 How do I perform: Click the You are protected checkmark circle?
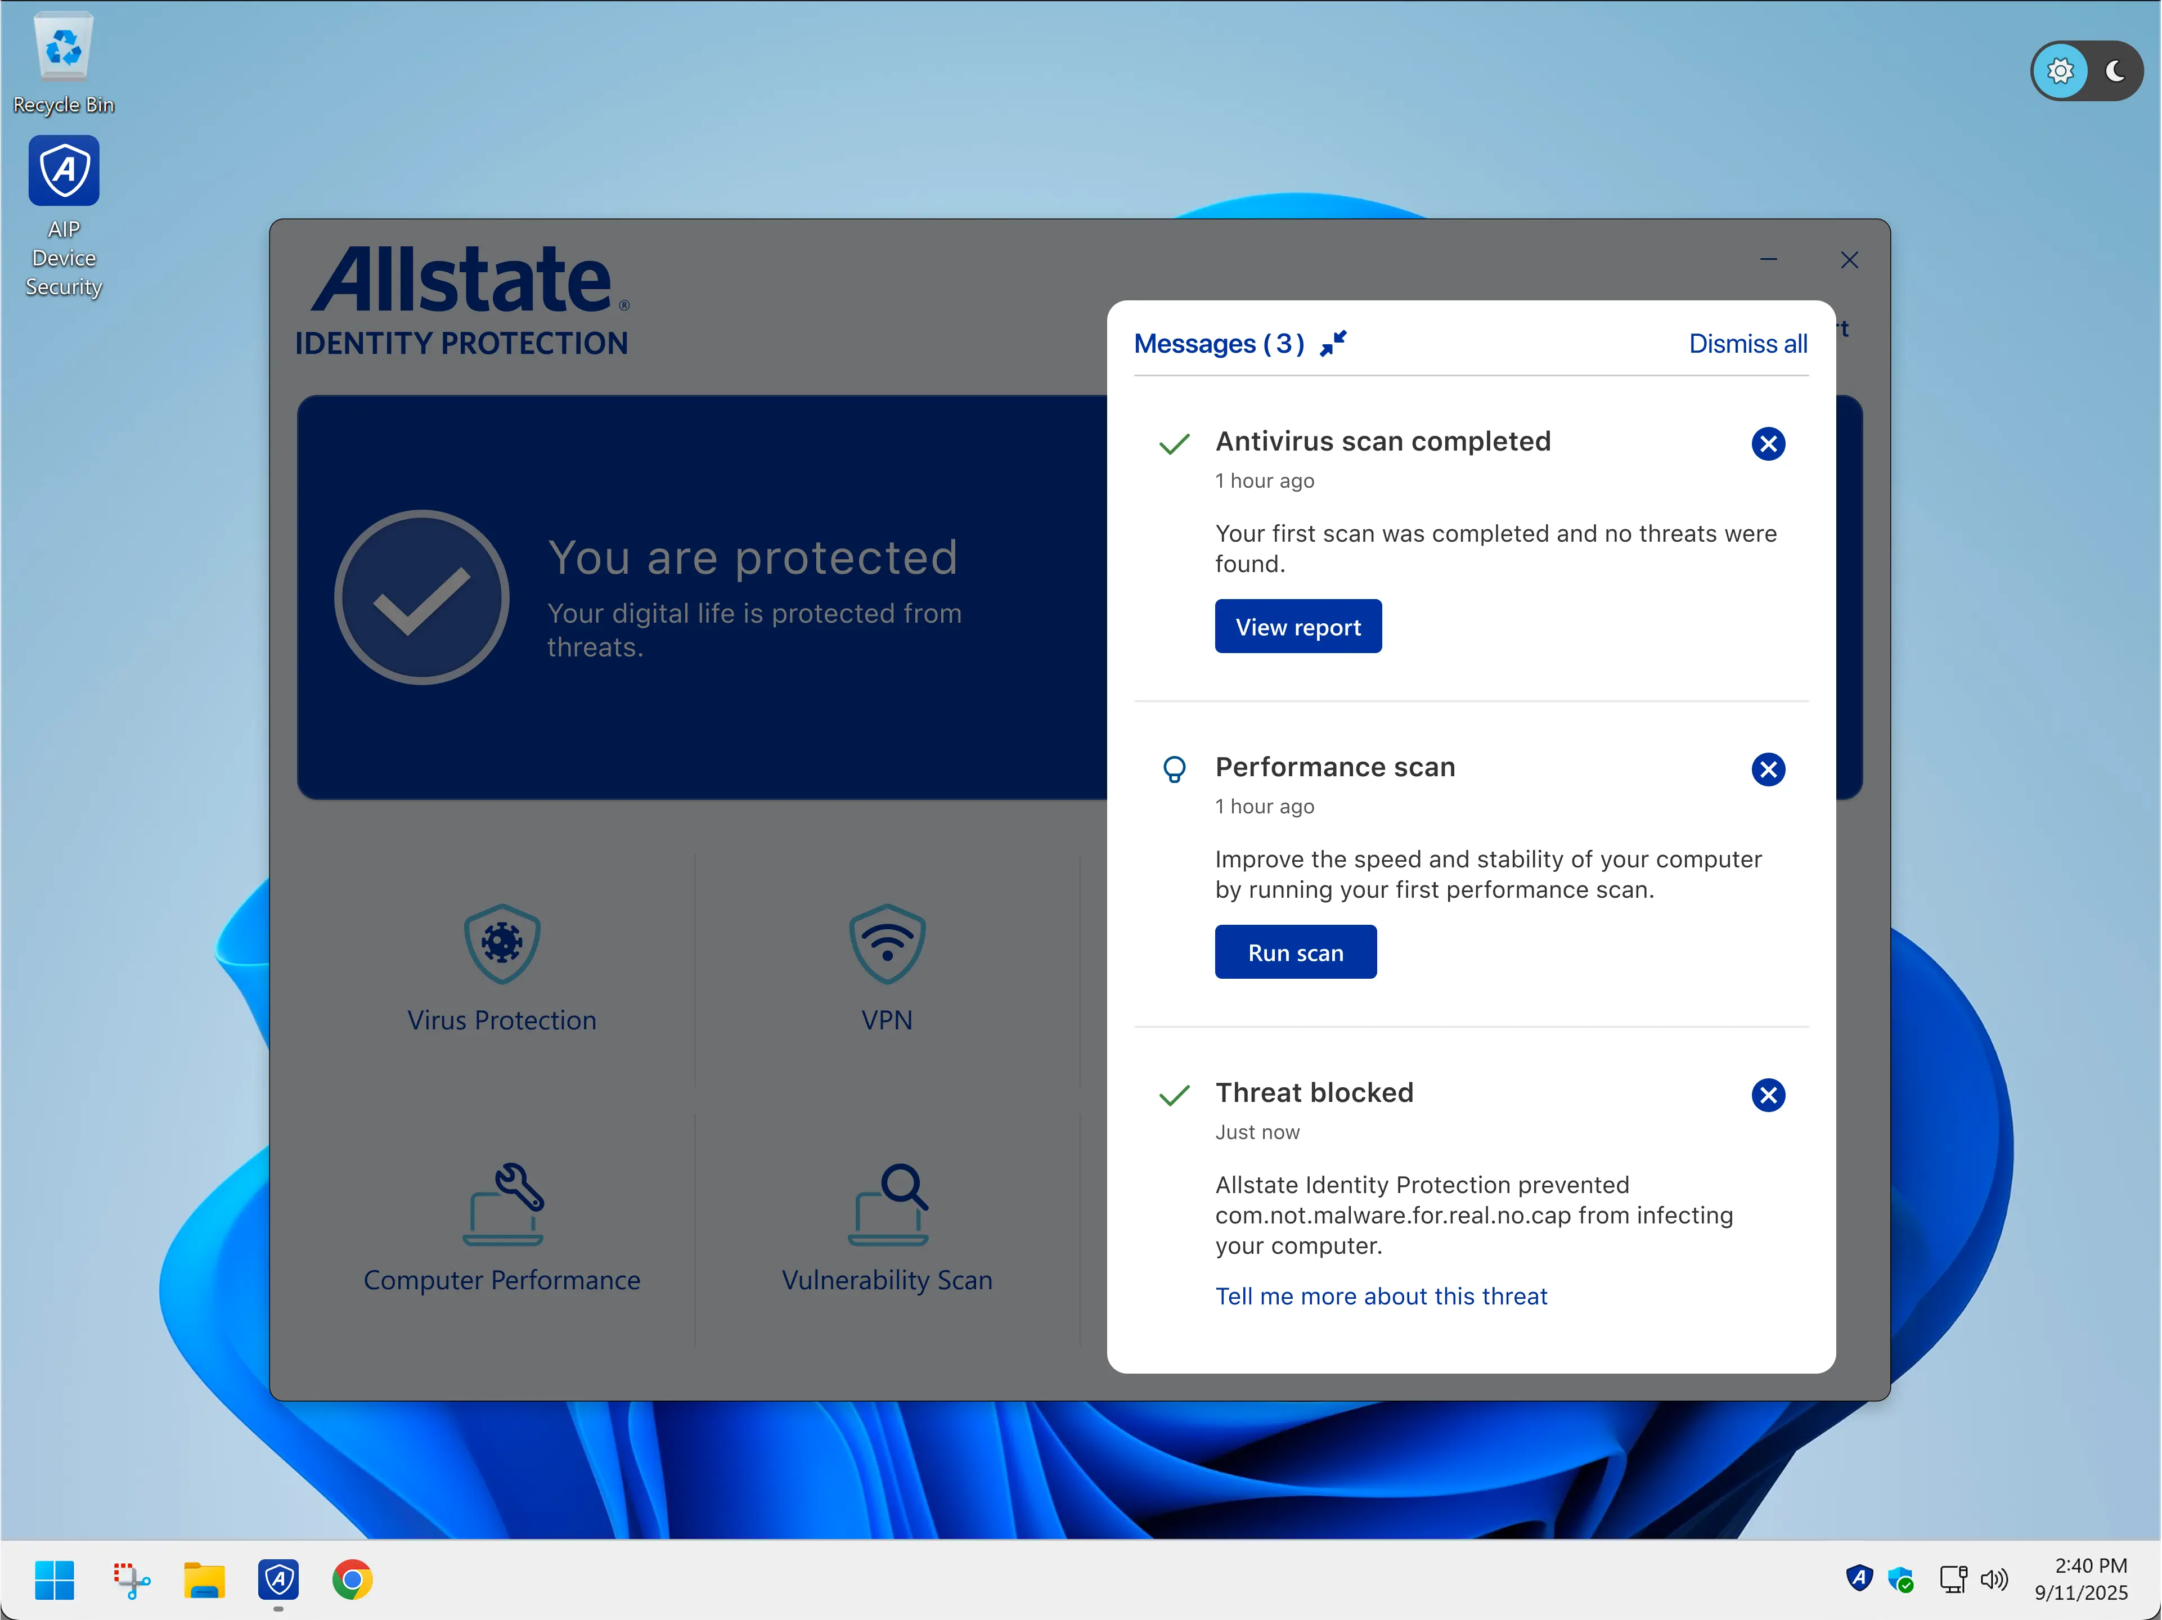(421, 597)
